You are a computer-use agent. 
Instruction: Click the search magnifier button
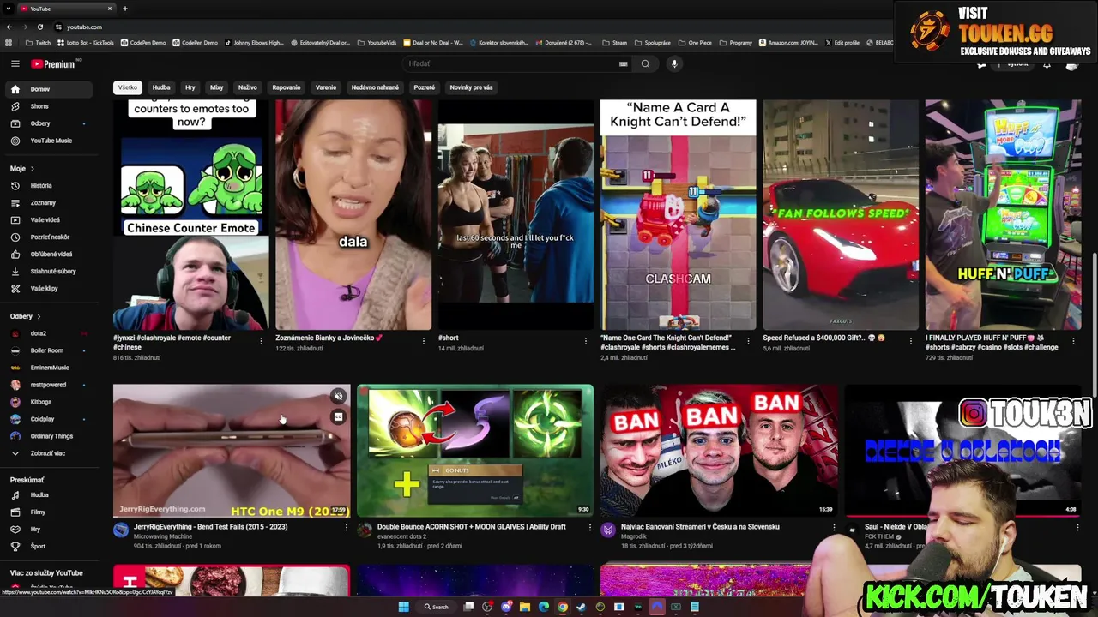coord(645,63)
